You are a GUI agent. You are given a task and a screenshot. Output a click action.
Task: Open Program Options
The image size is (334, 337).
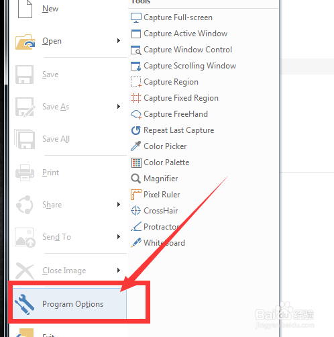73,304
